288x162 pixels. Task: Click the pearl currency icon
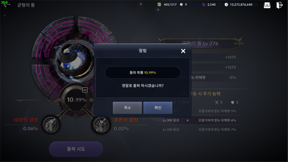(181, 5)
